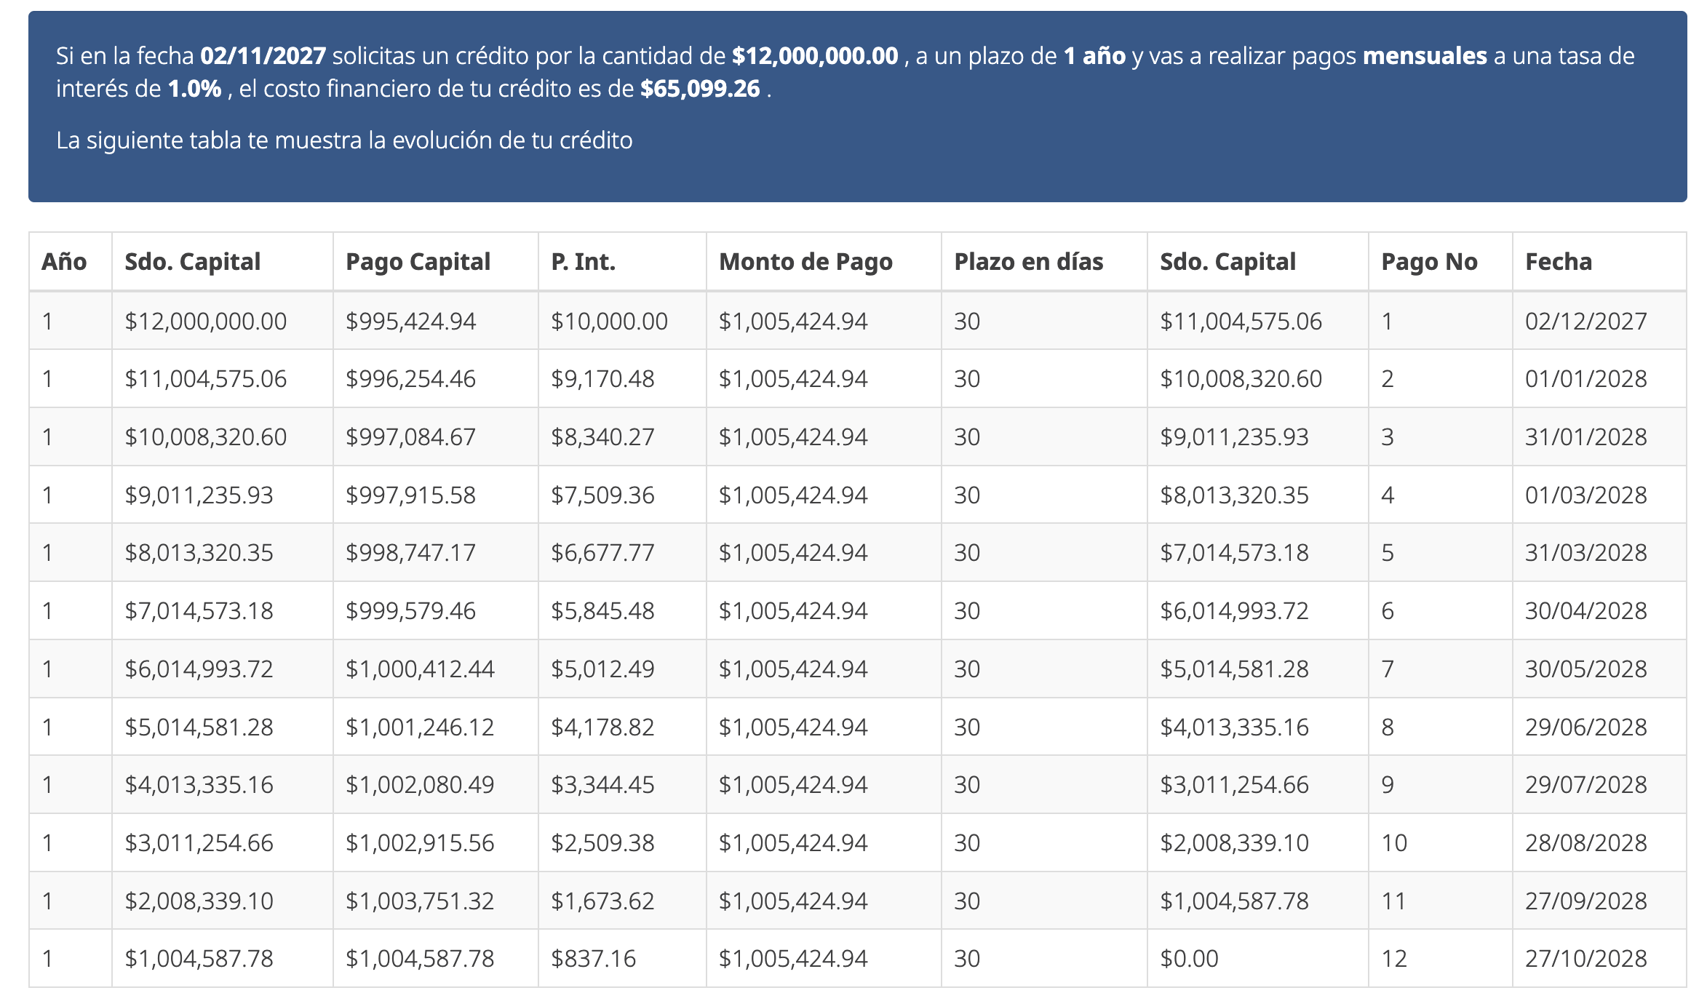Click the pago capital cell $1,000,412.44
This screenshot has height=1001, width=1707.
pyautogui.click(x=435, y=669)
